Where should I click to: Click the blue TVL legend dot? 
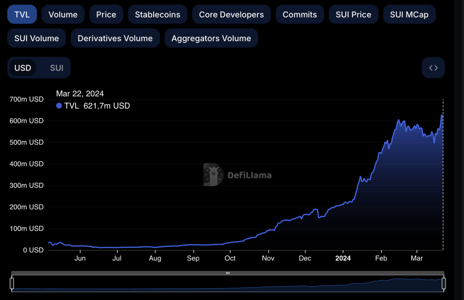[x=59, y=106]
